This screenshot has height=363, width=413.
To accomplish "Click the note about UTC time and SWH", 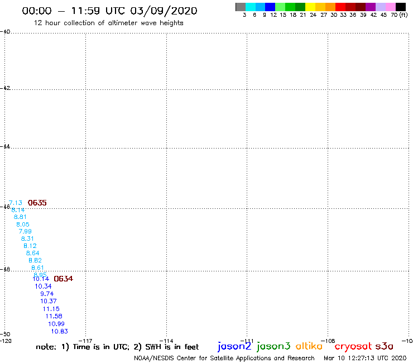I will 117,347.
